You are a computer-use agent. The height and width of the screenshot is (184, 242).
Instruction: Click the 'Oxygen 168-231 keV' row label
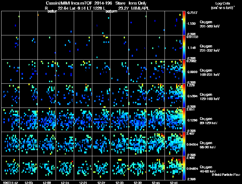click(210, 73)
